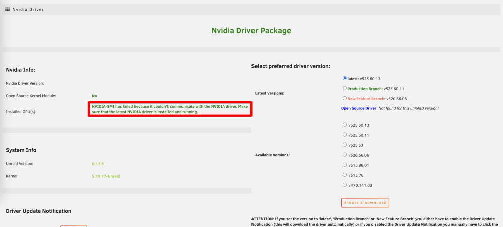Click the Open Source Kernel Module value No
The image size is (503, 227).
[95, 96]
